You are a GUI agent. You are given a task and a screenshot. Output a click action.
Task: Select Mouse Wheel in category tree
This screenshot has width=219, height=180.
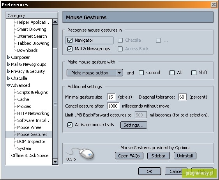30,127
